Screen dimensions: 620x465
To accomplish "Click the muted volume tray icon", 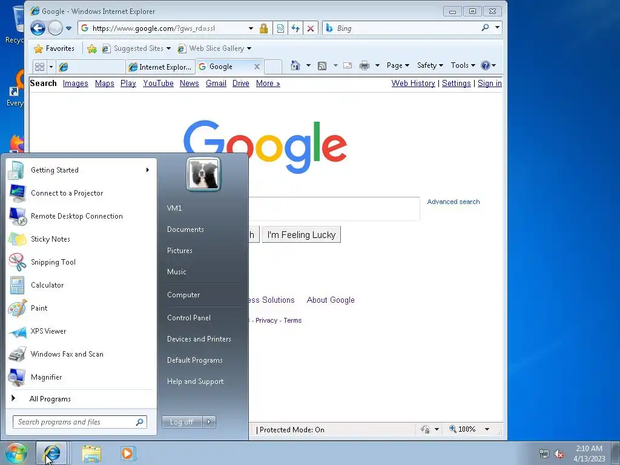I will 559,454.
